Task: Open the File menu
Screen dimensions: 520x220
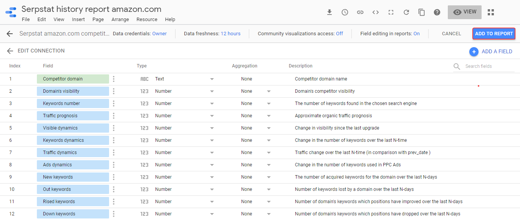Action: (x=26, y=20)
